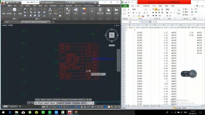Screen dimensions: 205x115
Task: Toggle Bold formatting in Excel
Action: 133,13
